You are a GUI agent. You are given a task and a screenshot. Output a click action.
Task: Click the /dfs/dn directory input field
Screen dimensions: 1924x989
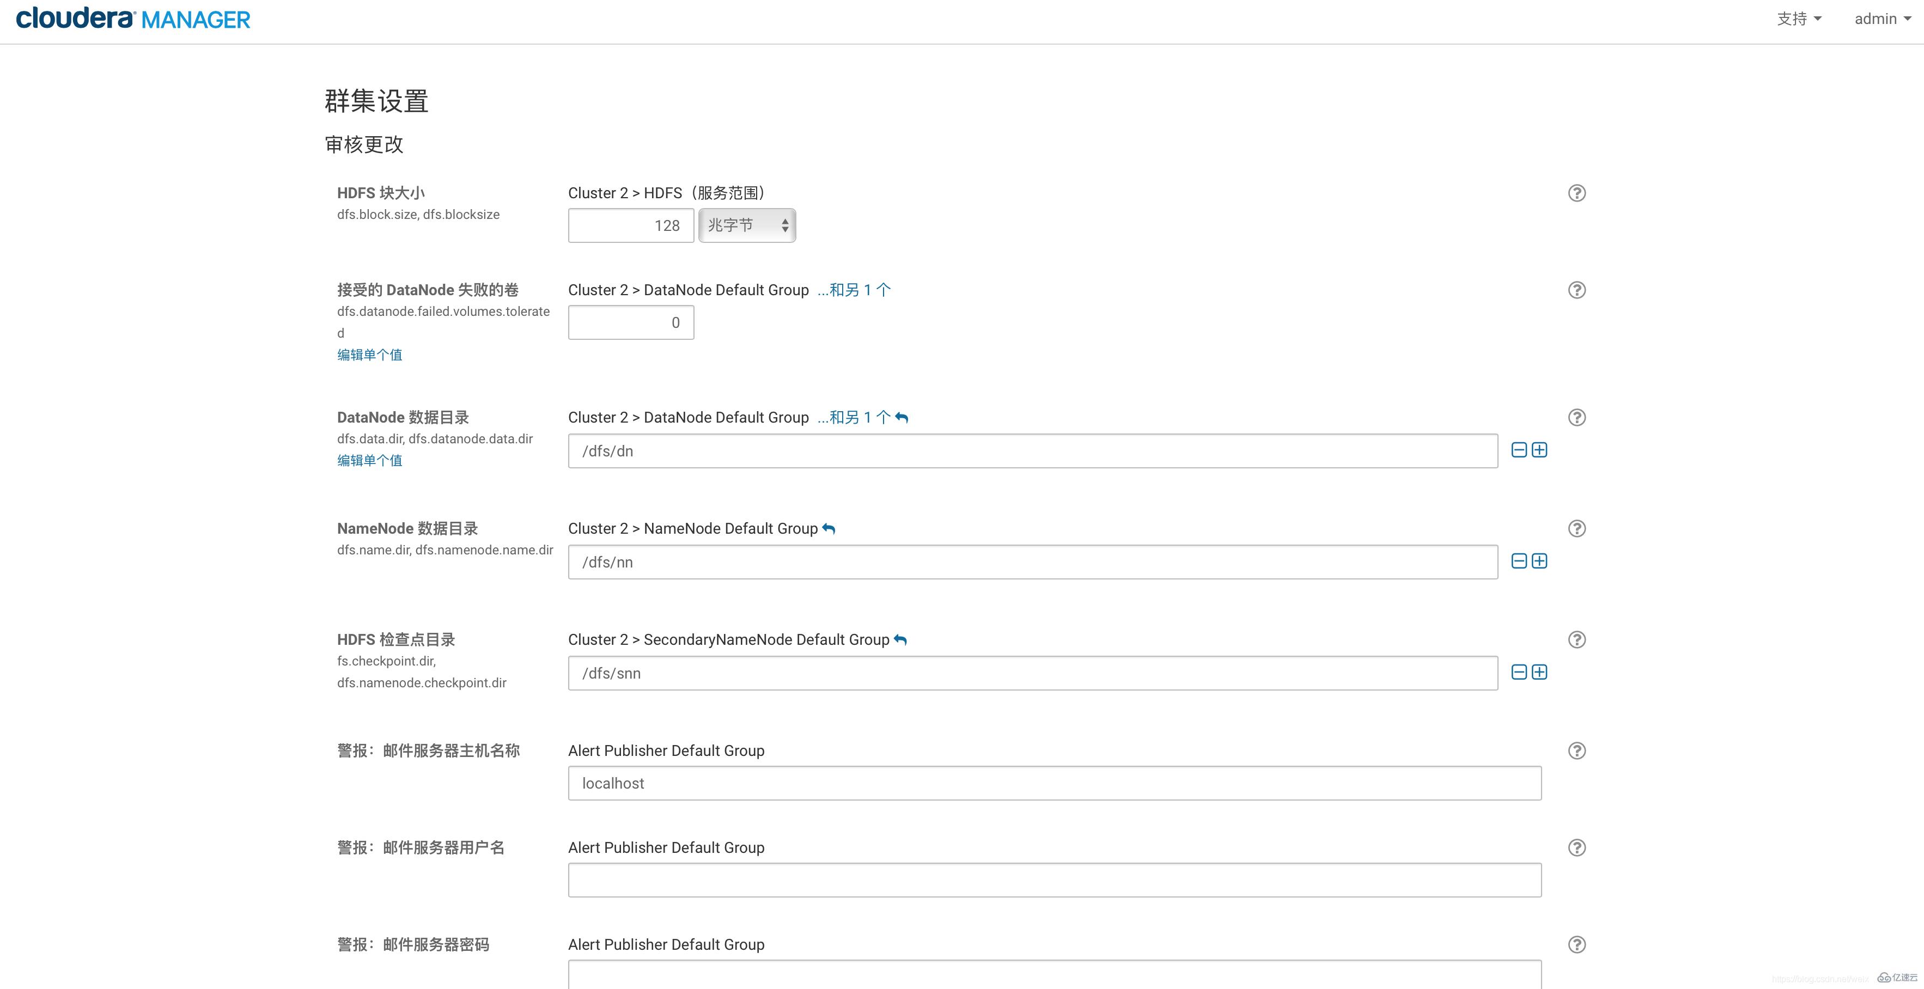pos(1033,451)
